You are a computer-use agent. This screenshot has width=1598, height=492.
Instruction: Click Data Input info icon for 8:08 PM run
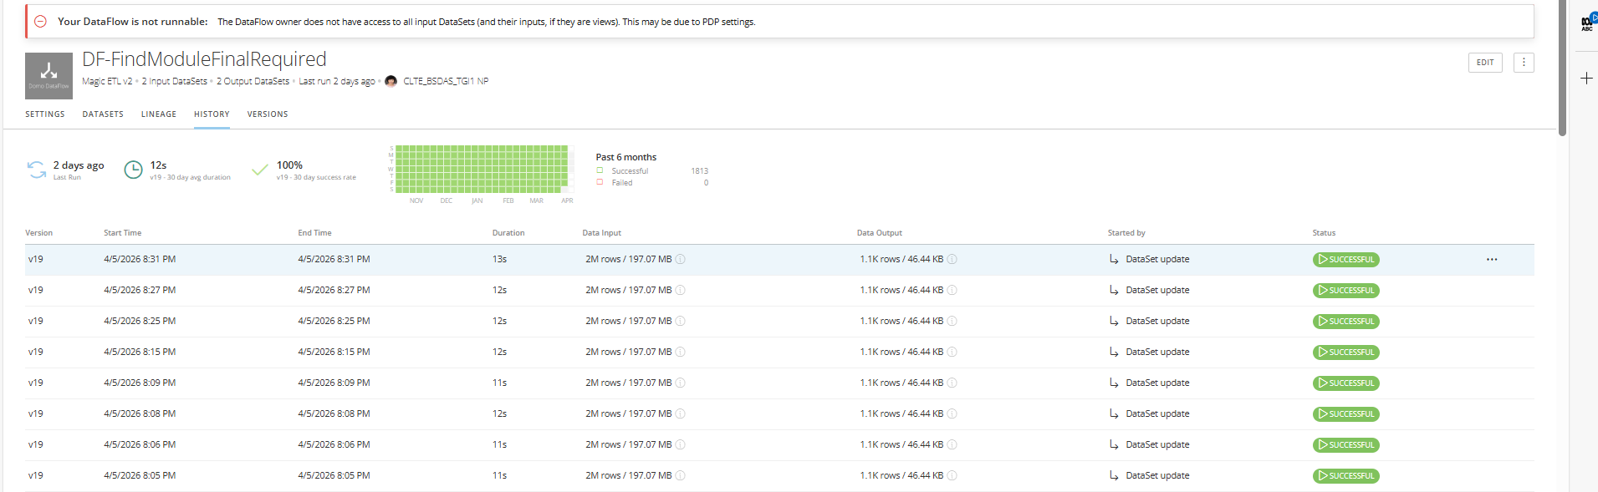(x=681, y=414)
